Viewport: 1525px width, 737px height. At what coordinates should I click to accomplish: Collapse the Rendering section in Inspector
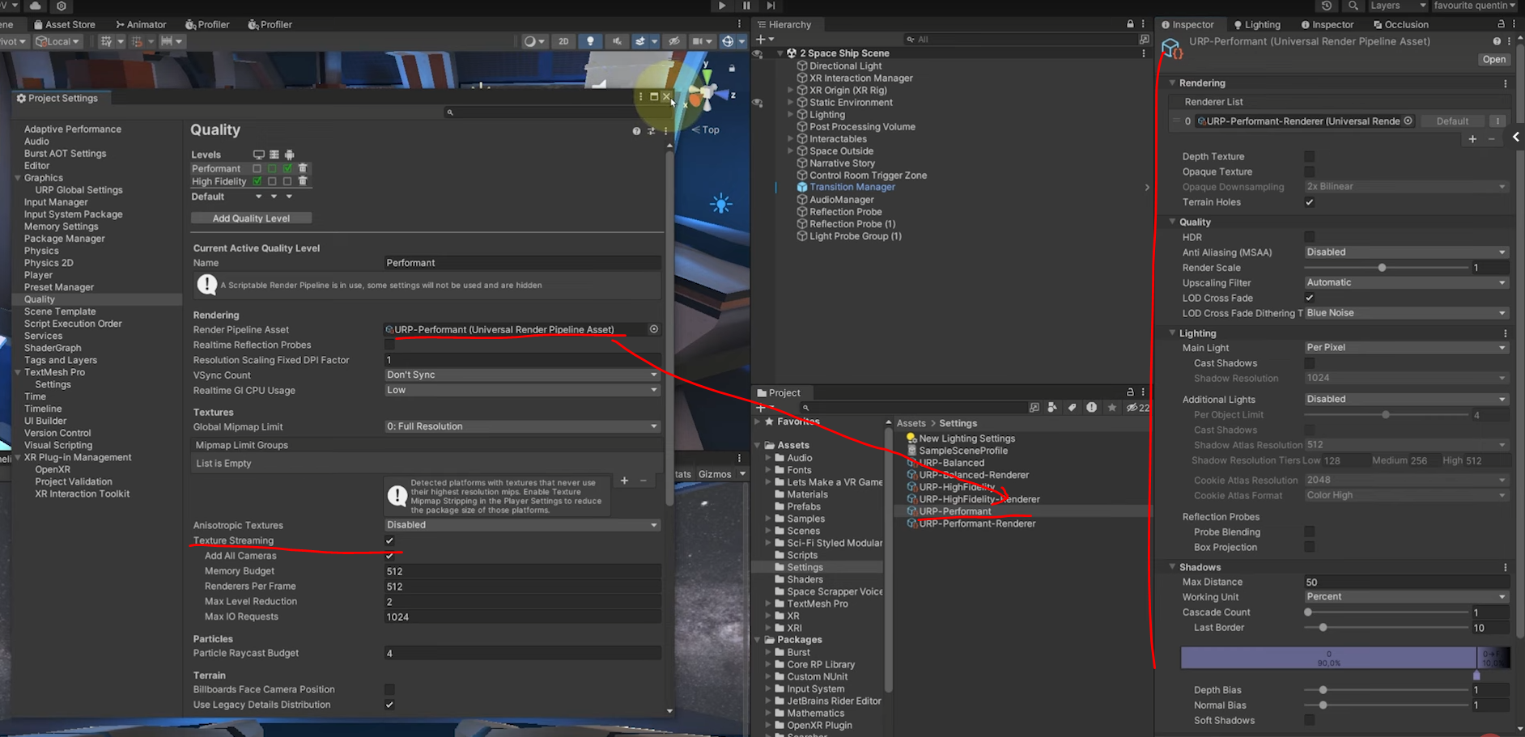click(1173, 83)
